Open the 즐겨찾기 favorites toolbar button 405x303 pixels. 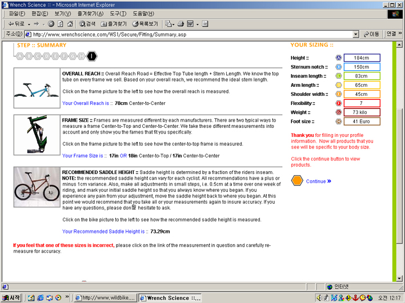click(x=114, y=24)
